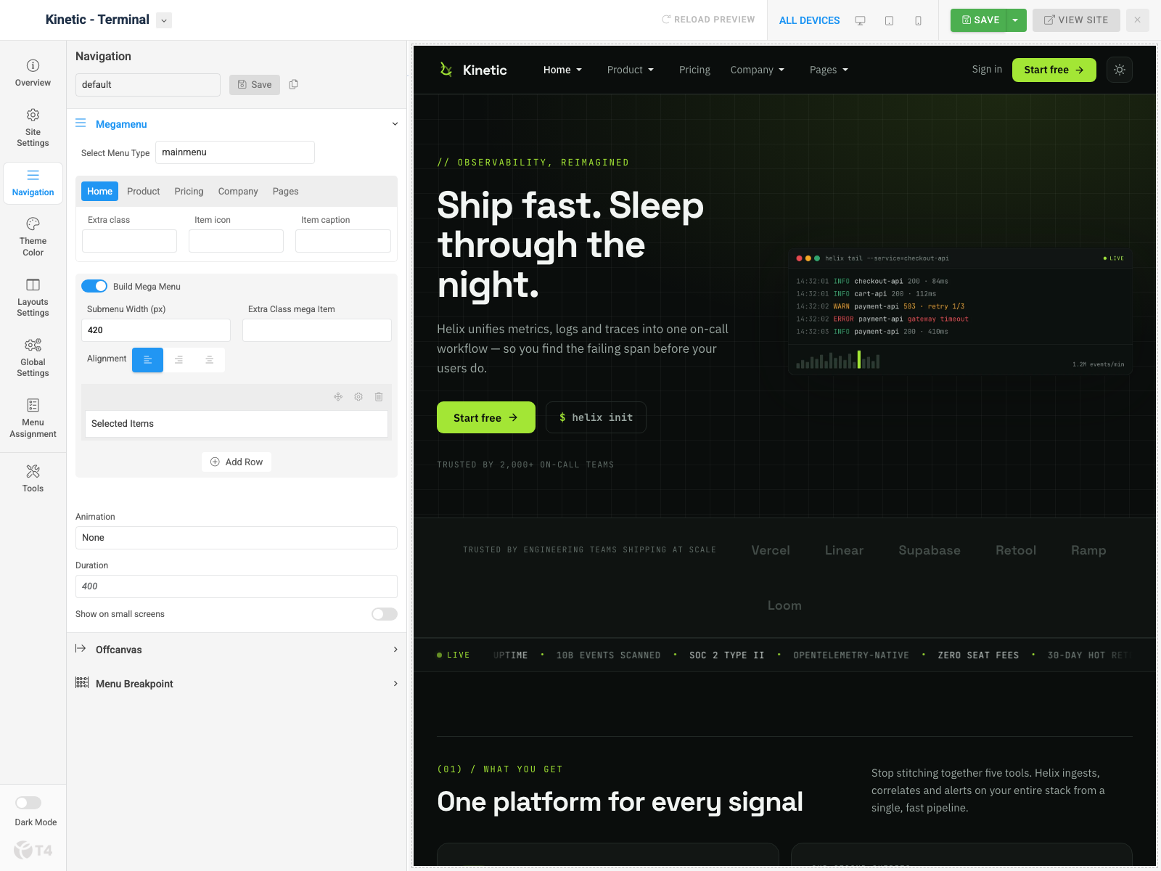Close the editor with the X button
This screenshot has height=871, width=1161.
coord(1137,20)
